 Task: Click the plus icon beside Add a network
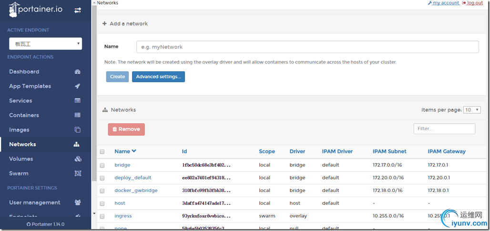tap(105, 23)
